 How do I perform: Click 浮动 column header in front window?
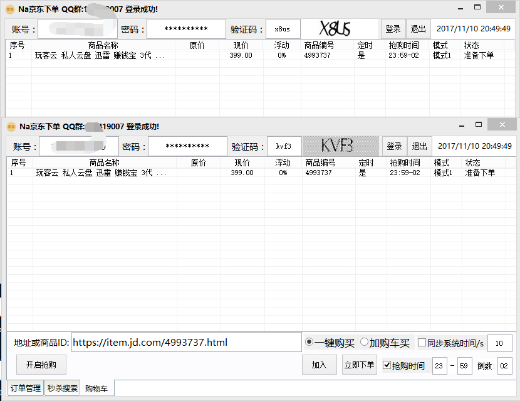tap(283, 163)
